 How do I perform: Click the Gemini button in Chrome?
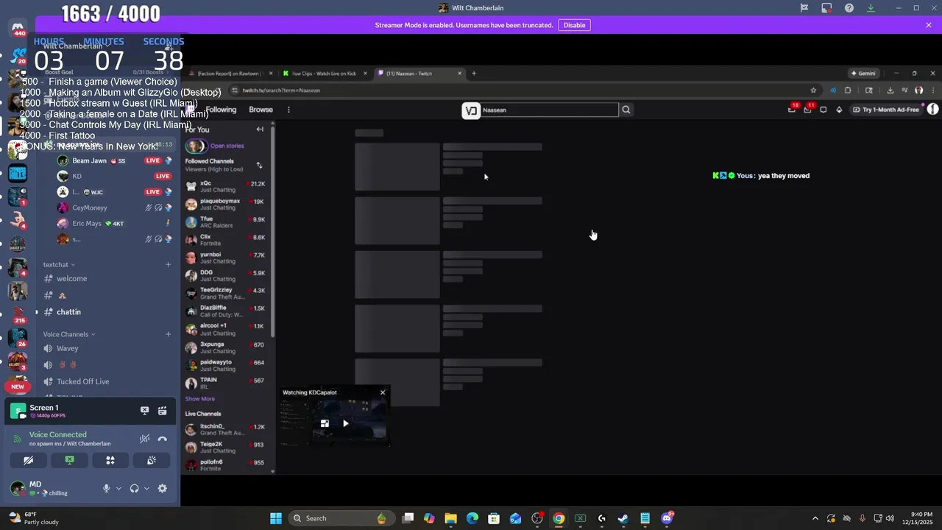click(x=863, y=73)
